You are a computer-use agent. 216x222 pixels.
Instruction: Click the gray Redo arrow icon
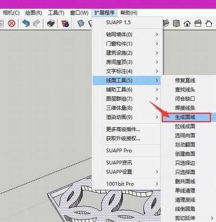(x=36, y=24)
